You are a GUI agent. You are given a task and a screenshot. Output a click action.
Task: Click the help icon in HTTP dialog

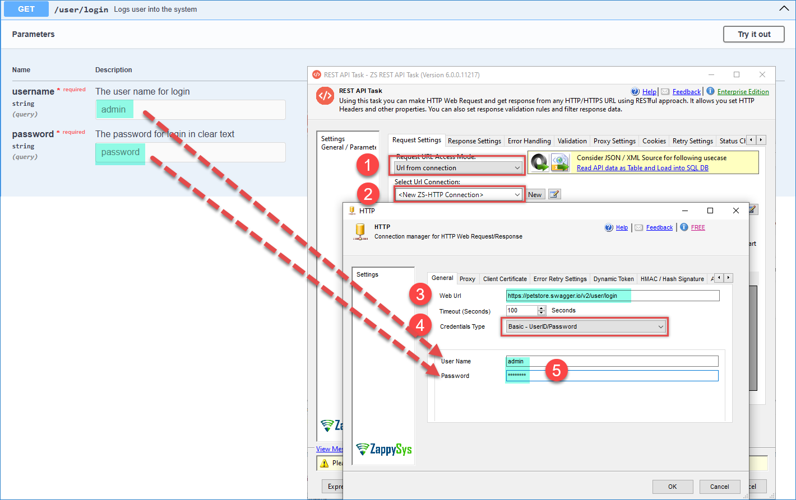coord(609,227)
